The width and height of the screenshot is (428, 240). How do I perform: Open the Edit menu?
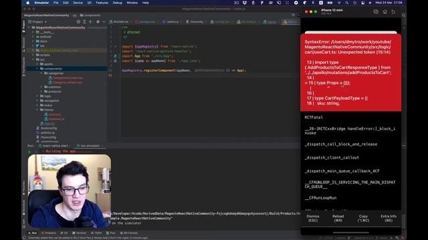[x=66, y=3]
